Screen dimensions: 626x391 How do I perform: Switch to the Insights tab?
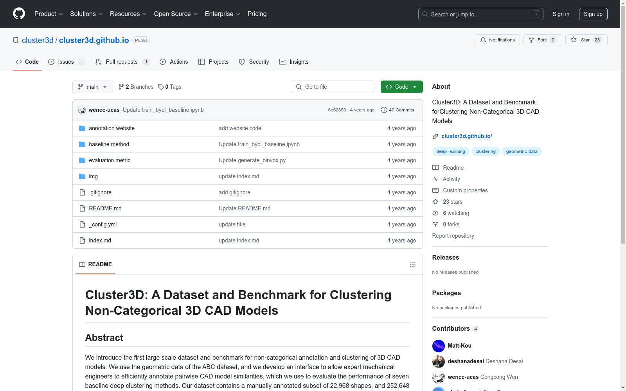294,62
